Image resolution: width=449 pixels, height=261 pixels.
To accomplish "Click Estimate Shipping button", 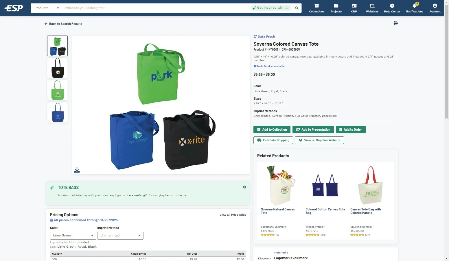I will click(273, 140).
